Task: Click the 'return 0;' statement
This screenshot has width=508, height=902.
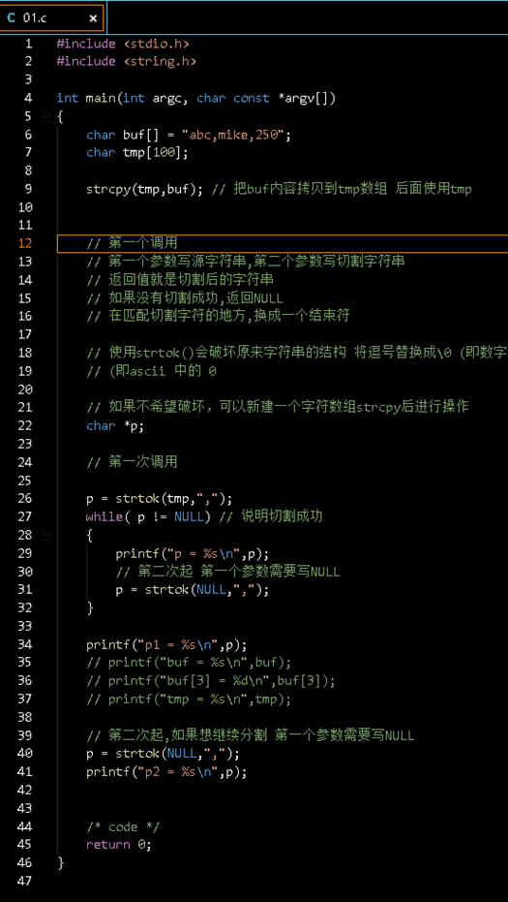Action: click(119, 845)
